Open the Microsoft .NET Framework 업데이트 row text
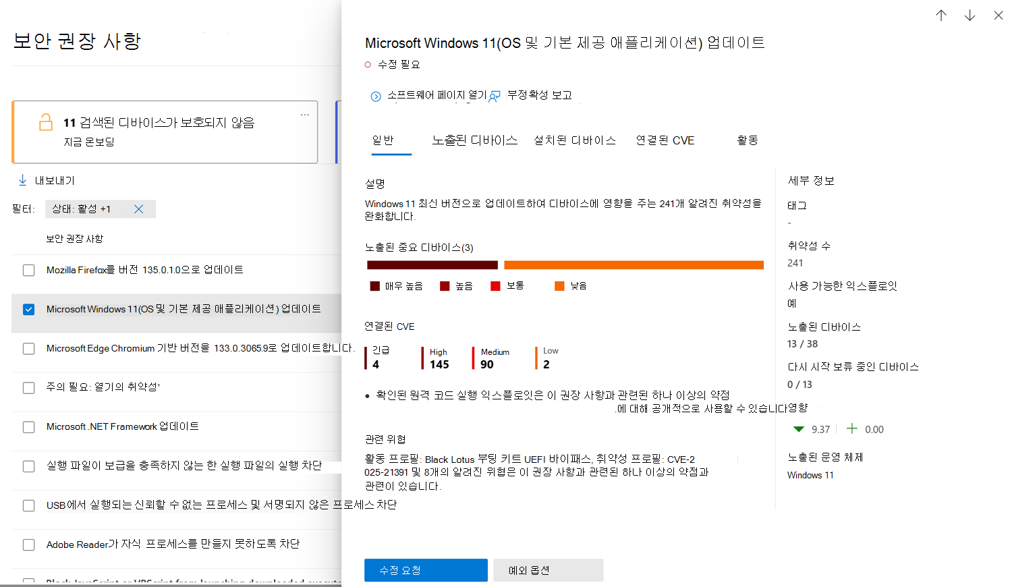This screenshot has height=587, width=1012. pos(123,426)
